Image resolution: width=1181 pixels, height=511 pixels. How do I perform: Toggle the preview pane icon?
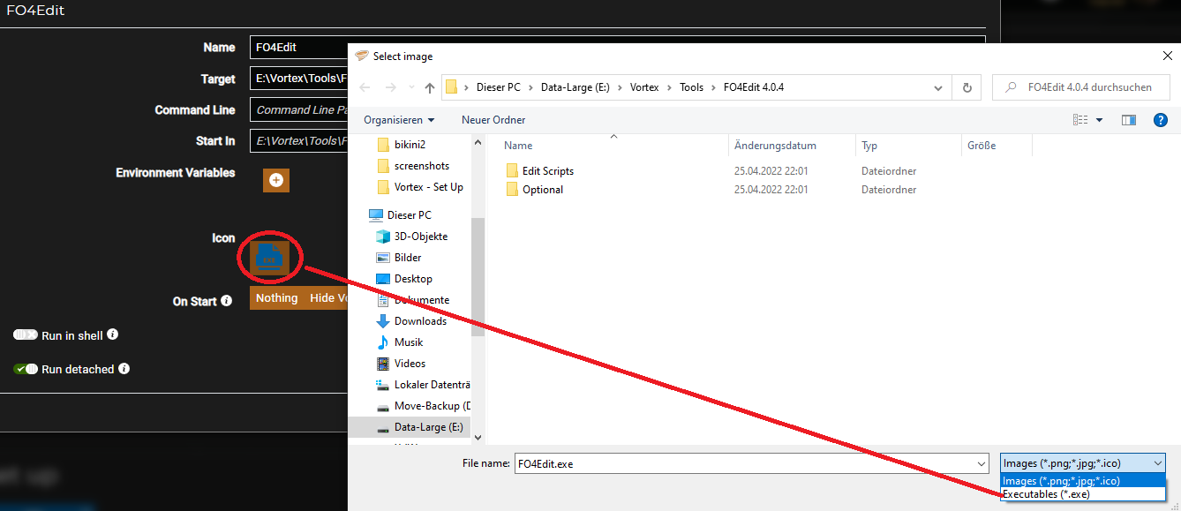[x=1128, y=120]
